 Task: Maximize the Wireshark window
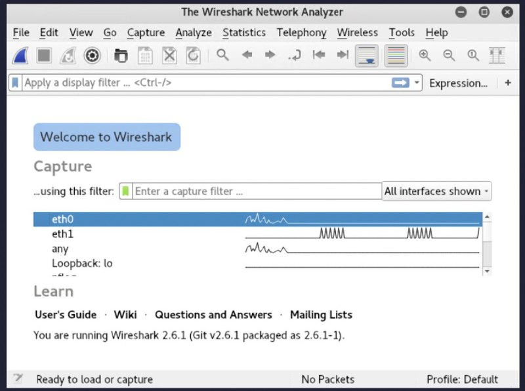pyautogui.click(x=484, y=12)
